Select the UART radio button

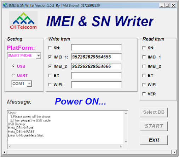point(13,75)
